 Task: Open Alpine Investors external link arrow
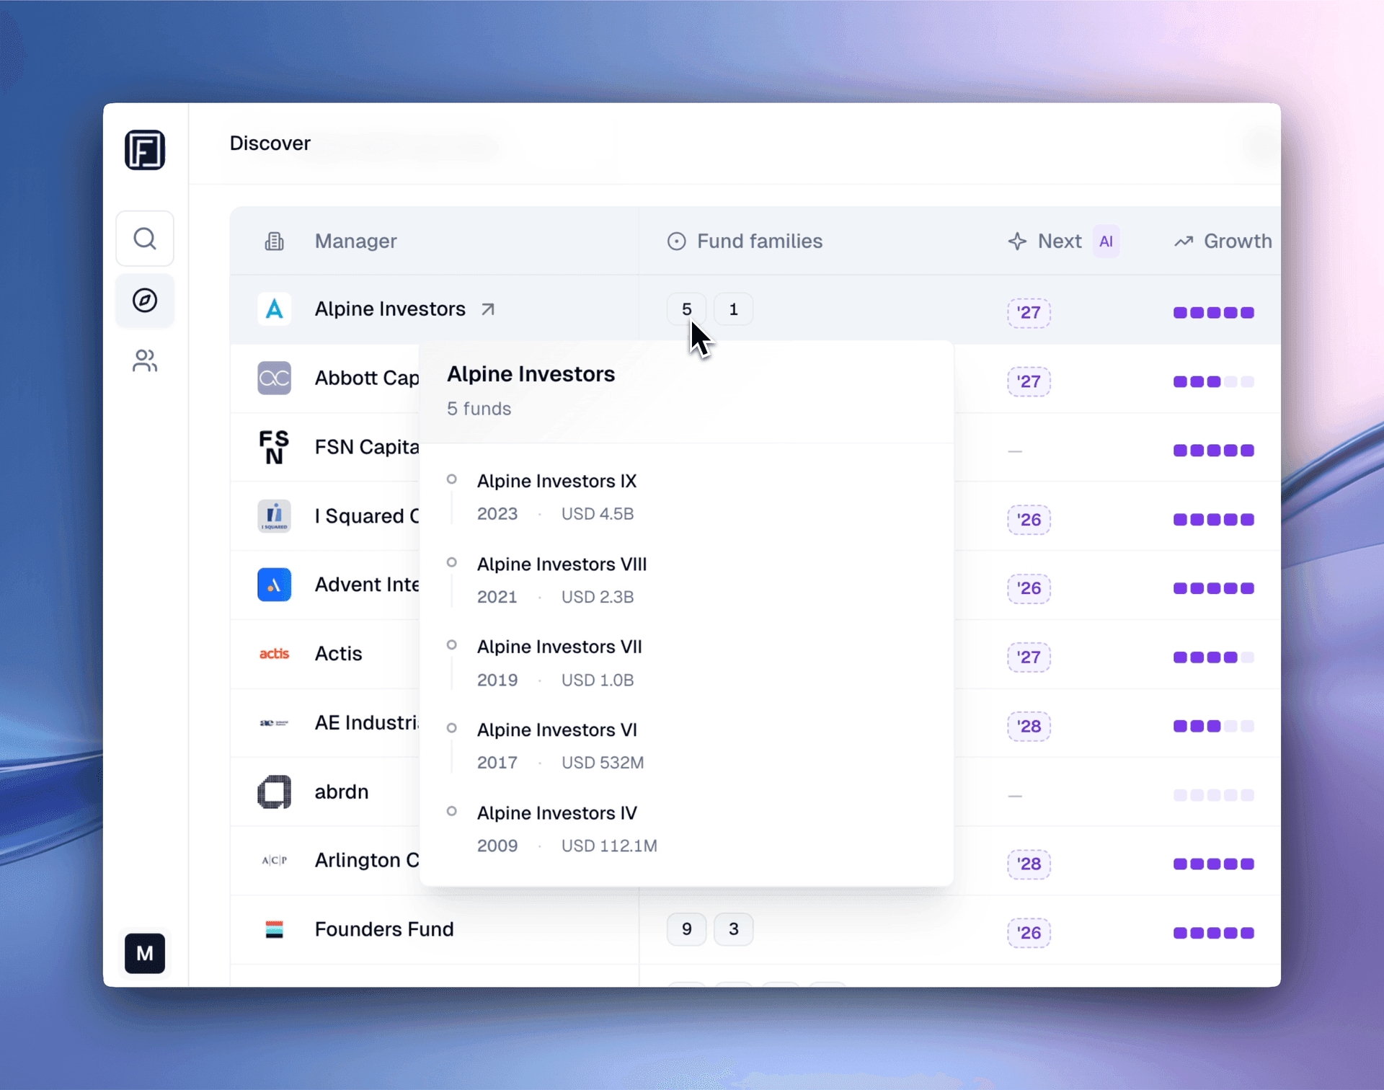488,309
